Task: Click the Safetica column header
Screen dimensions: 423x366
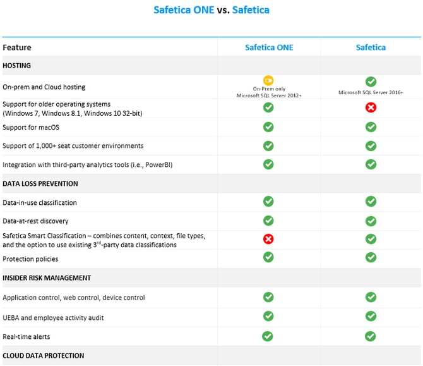Action: point(371,47)
